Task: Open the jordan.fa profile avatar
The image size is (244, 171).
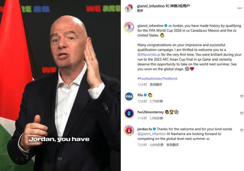Action: tap(129, 131)
